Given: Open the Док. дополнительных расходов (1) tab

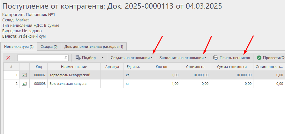Looking at the screenshot, I should 94,47.
